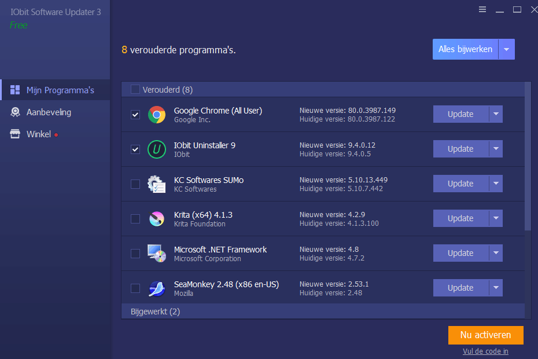Click the program list vertical scrollbar
Viewport: 538px width, 359px height.
coord(528,156)
